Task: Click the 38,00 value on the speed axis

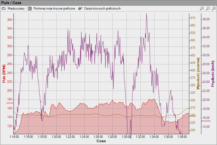Action: [206, 19]
